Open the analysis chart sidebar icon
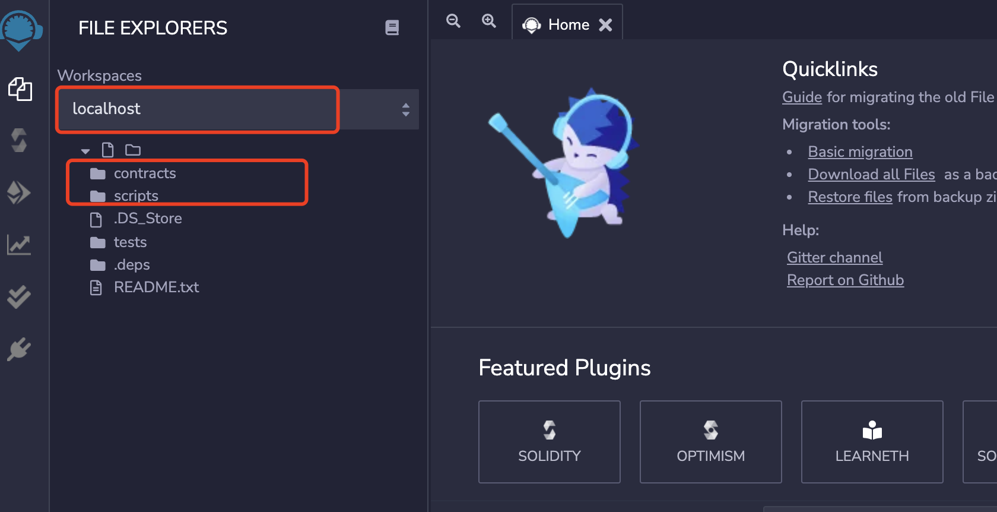This screenshot has width=997, height=512. (x=19, y=244)
